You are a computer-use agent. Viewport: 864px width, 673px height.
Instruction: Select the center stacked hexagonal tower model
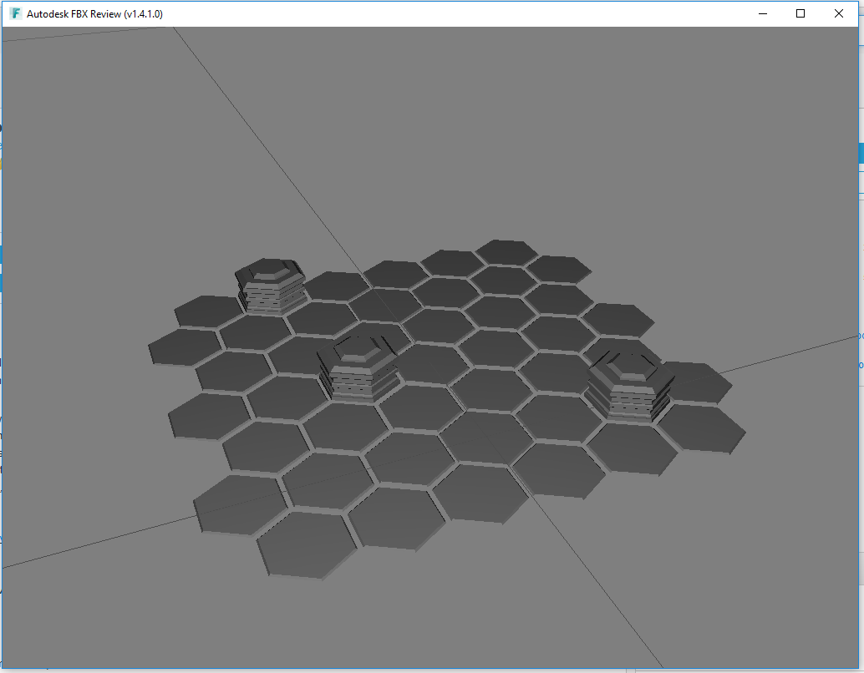coord(363,372)
